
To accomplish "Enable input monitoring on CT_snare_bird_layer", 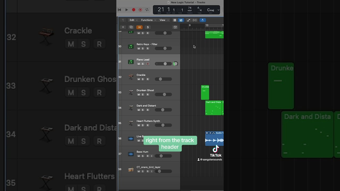I will pyautogui.click(x=152, y=172).
